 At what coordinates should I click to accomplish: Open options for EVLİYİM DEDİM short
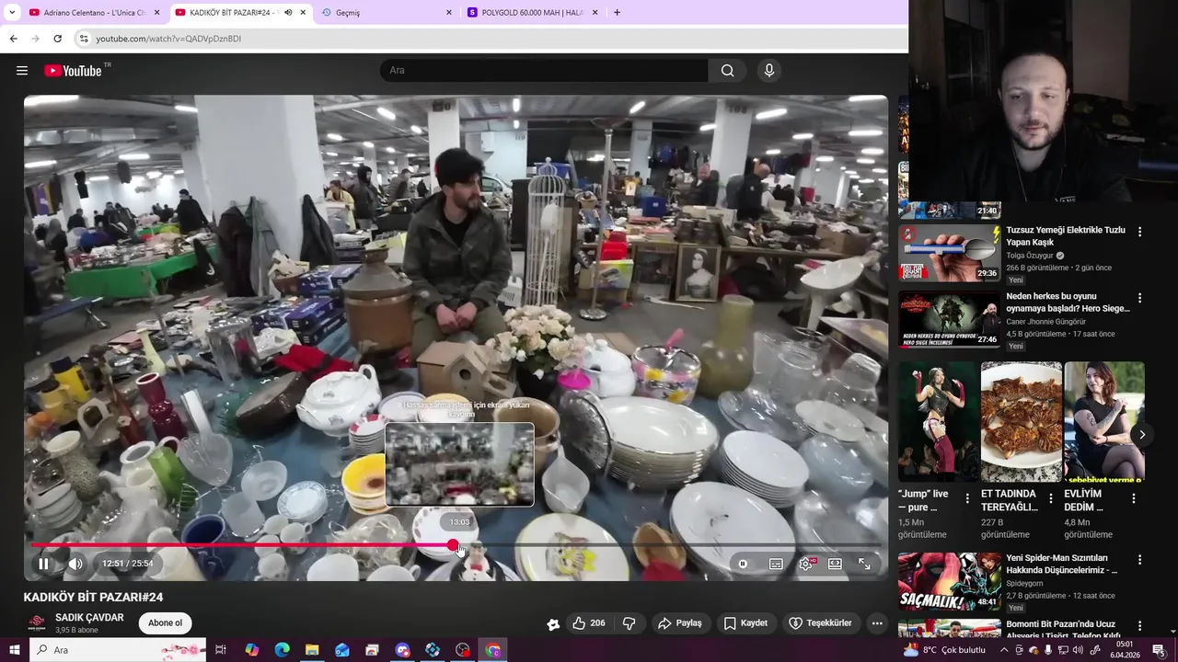[x=1134, y=498]
